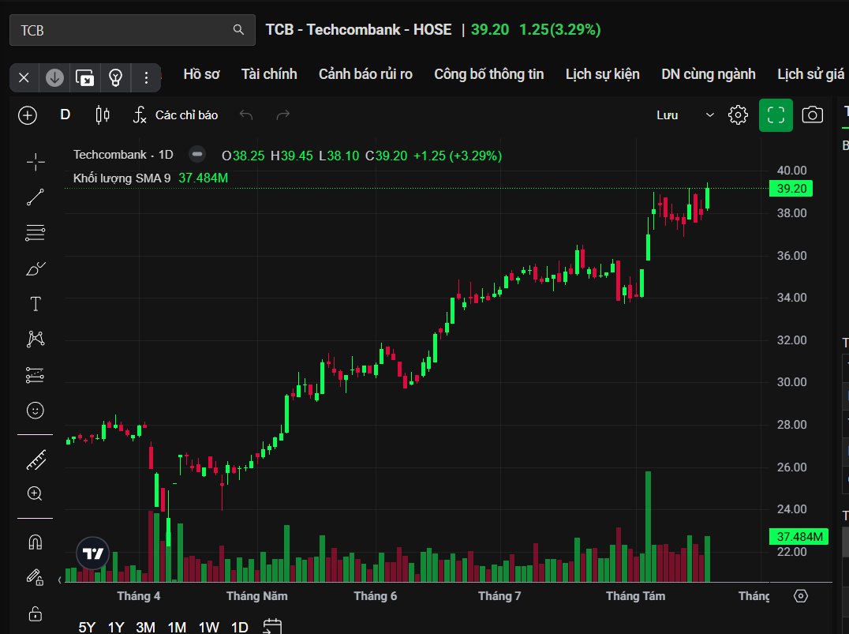Select the text annotation tool
The width and height of the screenshot is (849, 634).
[36, 304]
